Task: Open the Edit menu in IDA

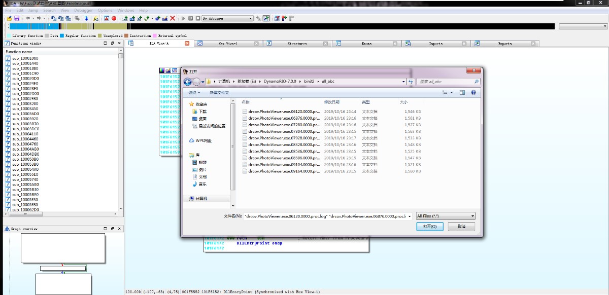Action: pos(20,10)
